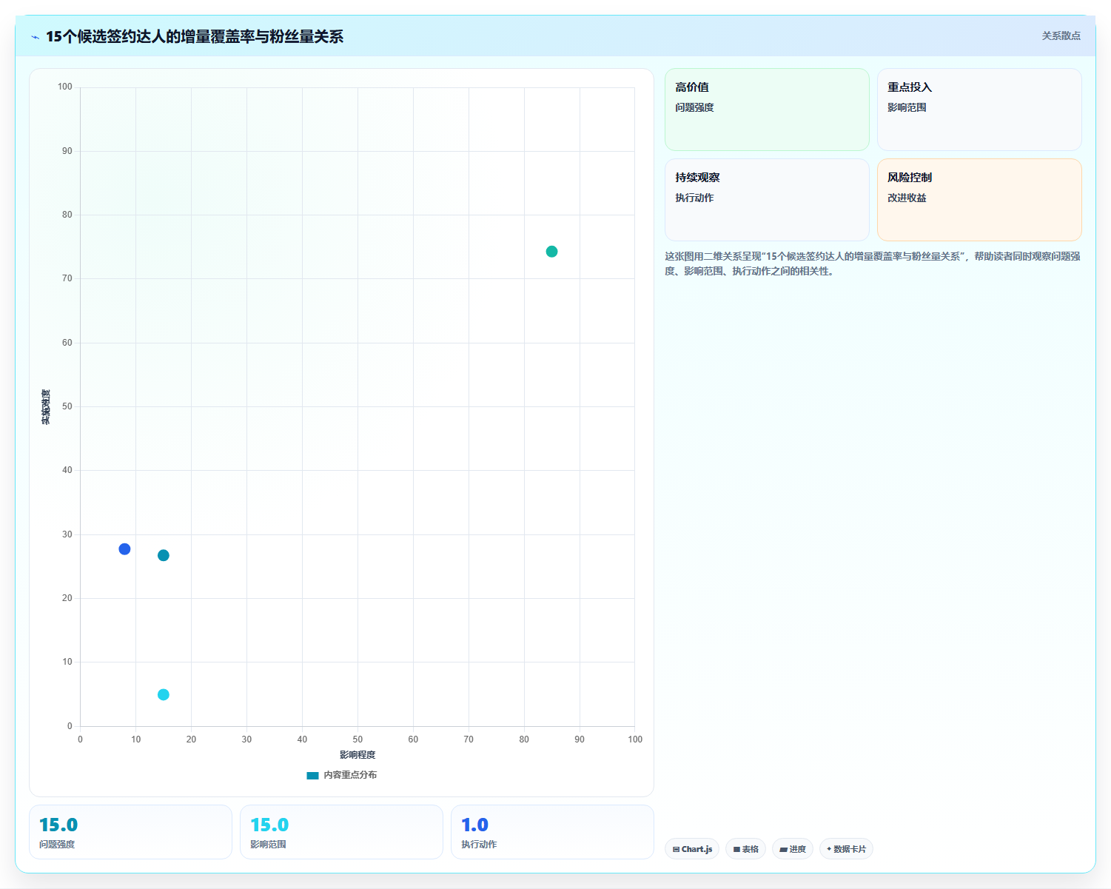Click the 影响程度 x-axis title

tap(358, 755)
